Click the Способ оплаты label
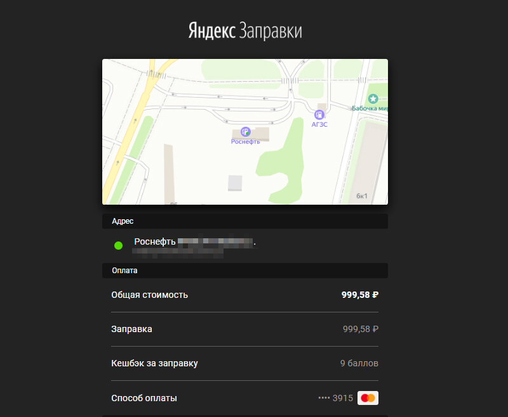508x417 pixels. pos(144,398)
